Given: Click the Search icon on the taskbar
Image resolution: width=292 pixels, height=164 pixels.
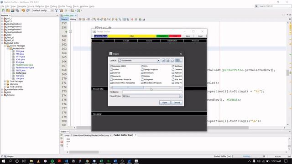Looking at the screenshot, I should click(x=10, y=161).
